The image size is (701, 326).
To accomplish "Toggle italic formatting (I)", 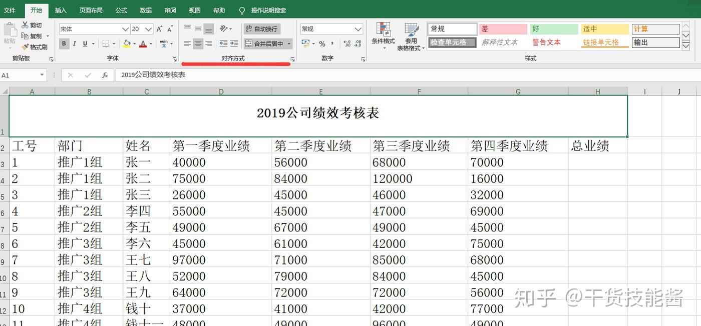I will pos(75,43).
